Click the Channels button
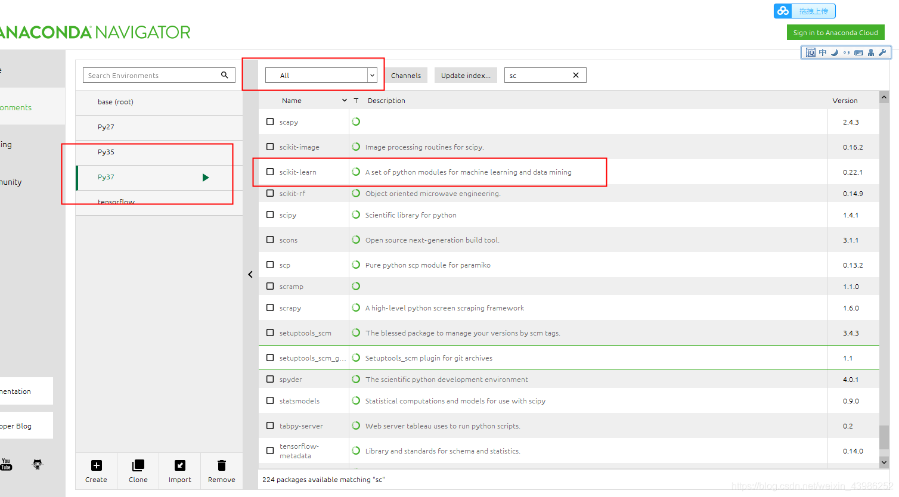The height and width of the screenshot is (497, 899). point(406,75)
